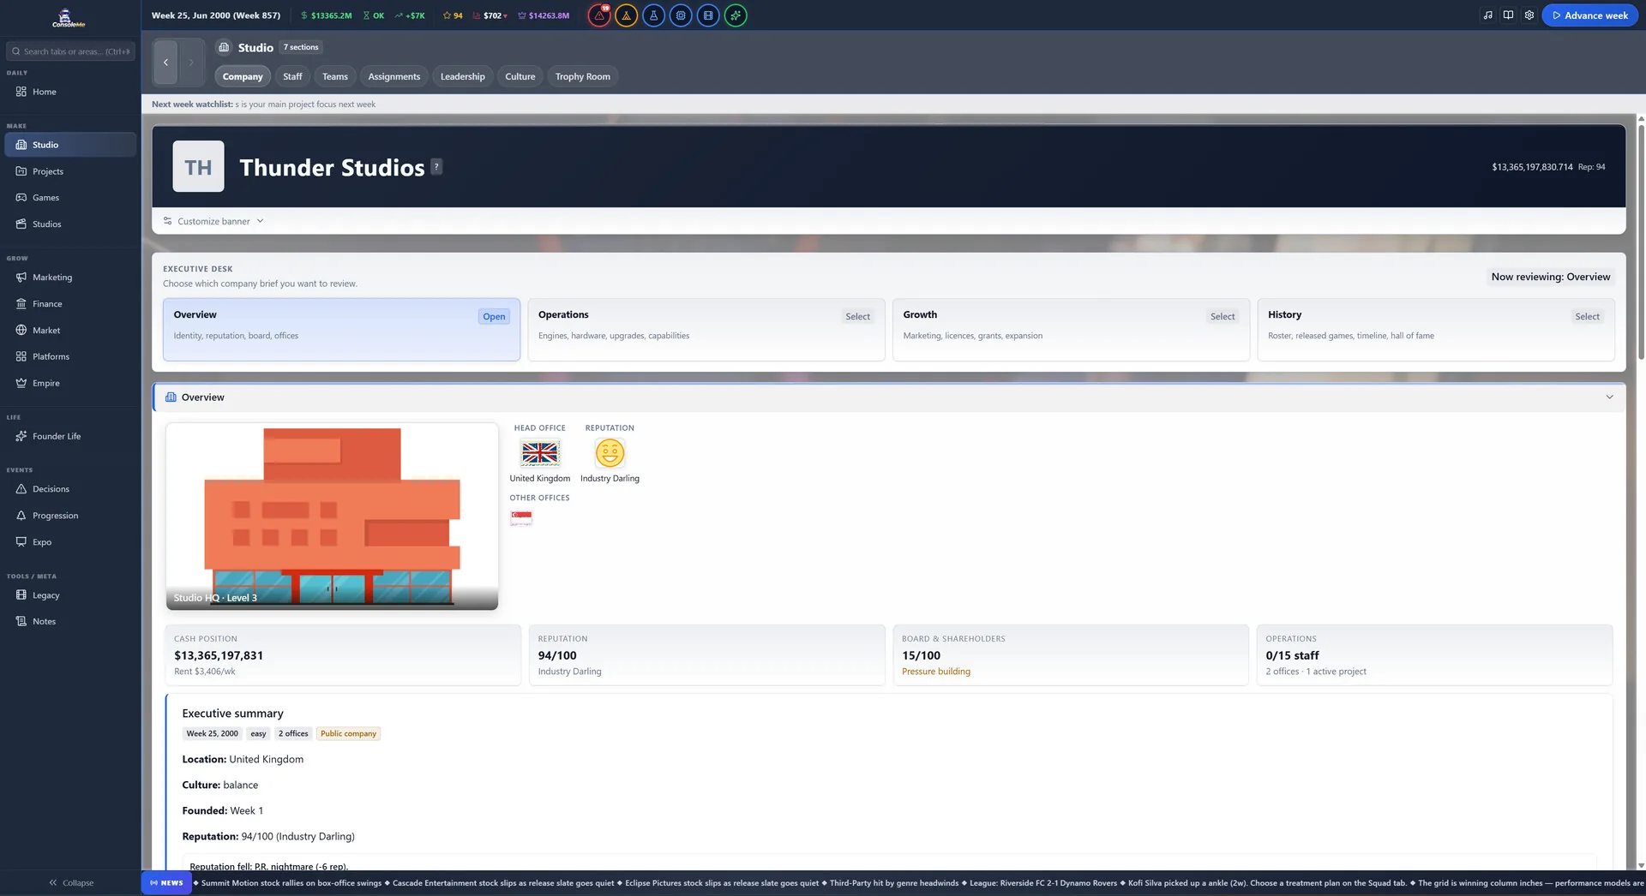Open Studios in the sidebar

point(70,224)
